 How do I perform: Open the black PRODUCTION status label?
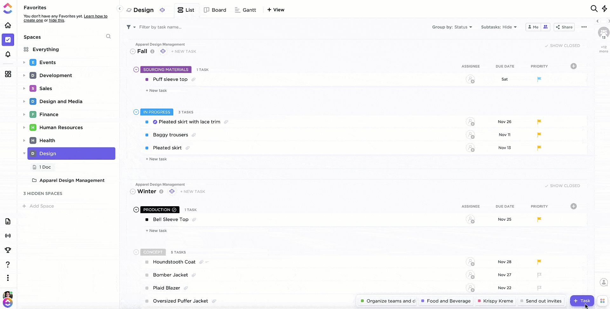click(160, 210)
